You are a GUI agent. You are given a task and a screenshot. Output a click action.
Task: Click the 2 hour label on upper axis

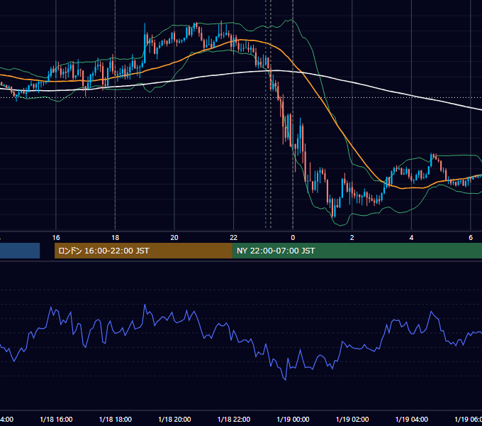click(x=352, y=238)
